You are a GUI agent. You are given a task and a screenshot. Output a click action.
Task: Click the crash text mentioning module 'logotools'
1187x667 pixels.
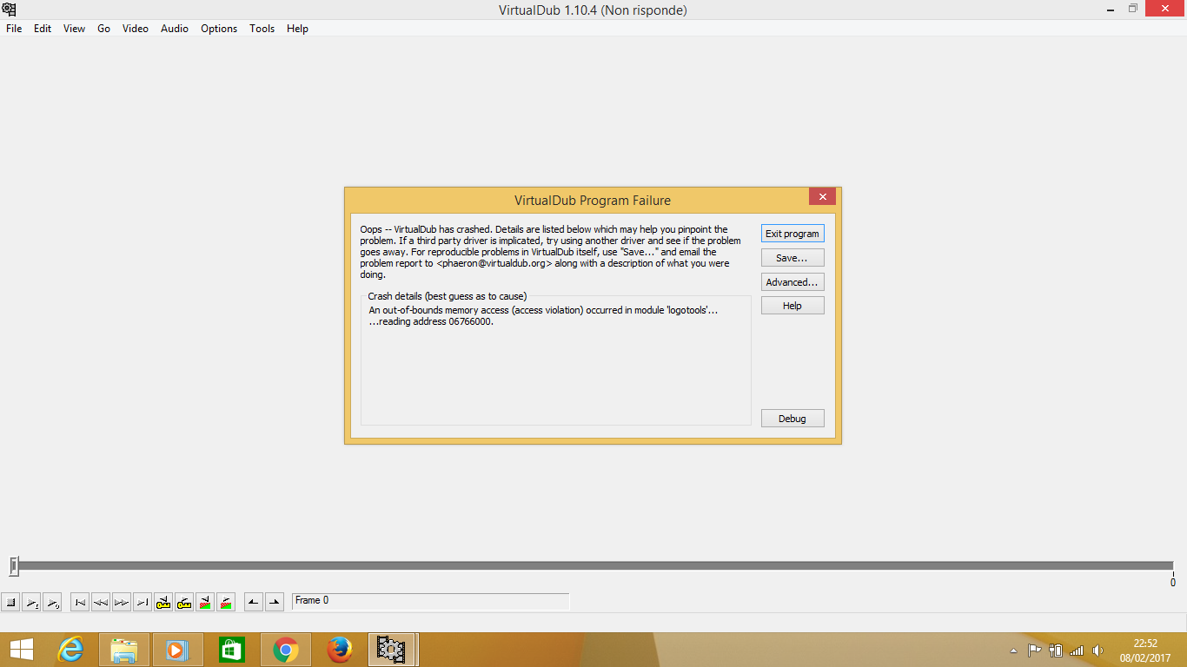point(543,310)
